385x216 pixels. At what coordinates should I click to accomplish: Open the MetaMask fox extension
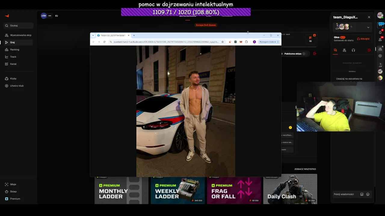click(241, 42)
